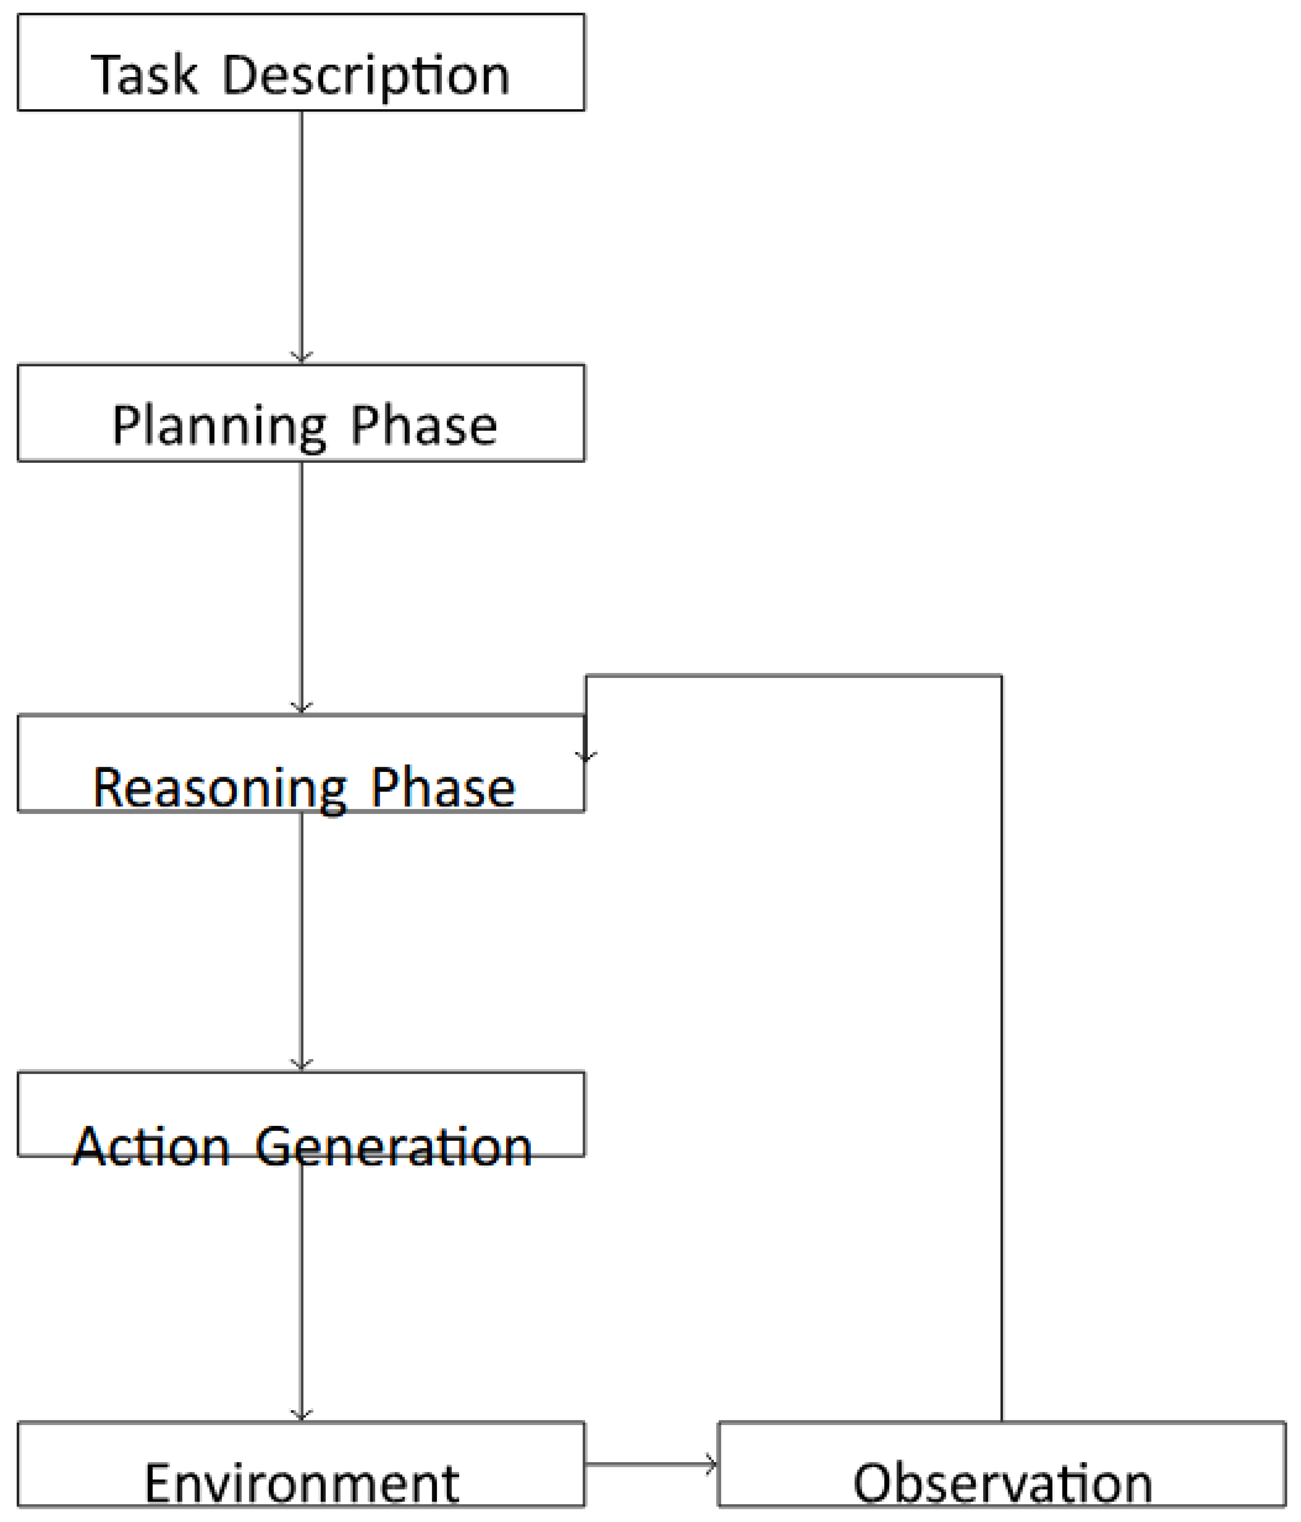The image size is (1301, 1522).
Task: Select the Observation box
Action: [1001, 1464]
